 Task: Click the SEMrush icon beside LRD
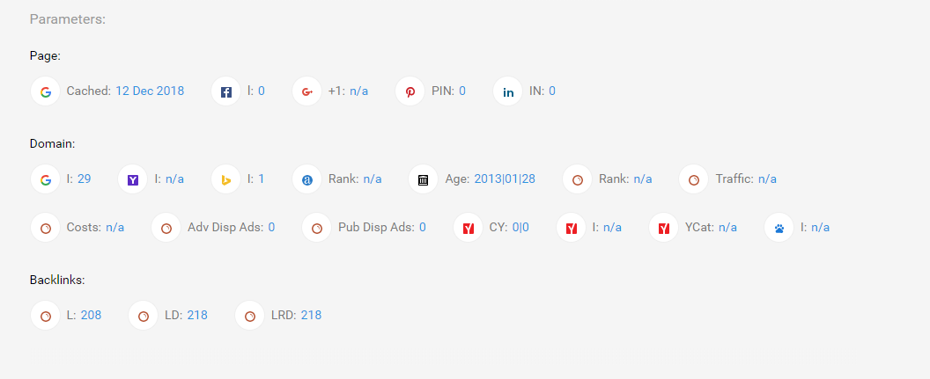point(250,316)
